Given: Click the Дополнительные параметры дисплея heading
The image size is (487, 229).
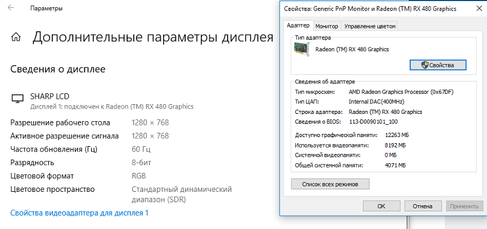Looking at the screenshot, I should pos(153,37).
